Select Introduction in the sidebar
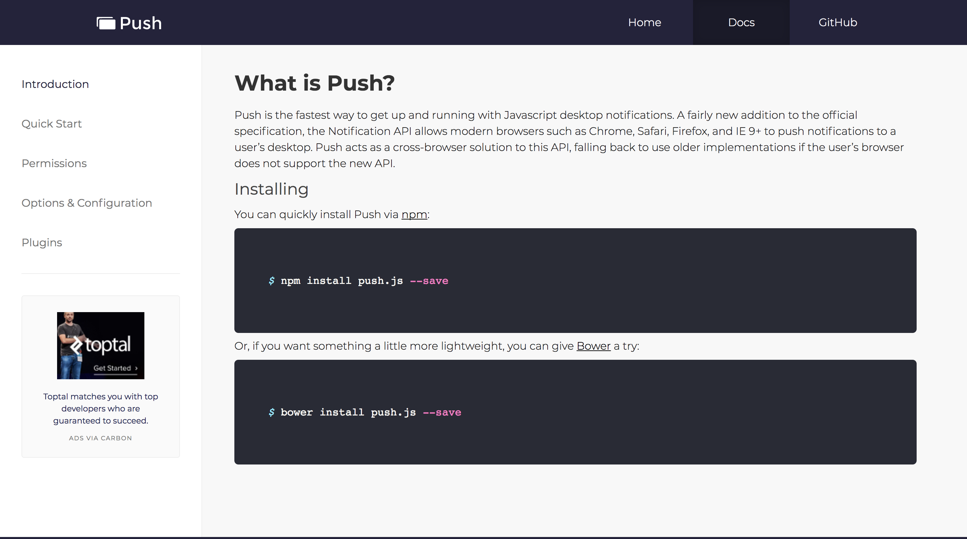 [55, 84]
